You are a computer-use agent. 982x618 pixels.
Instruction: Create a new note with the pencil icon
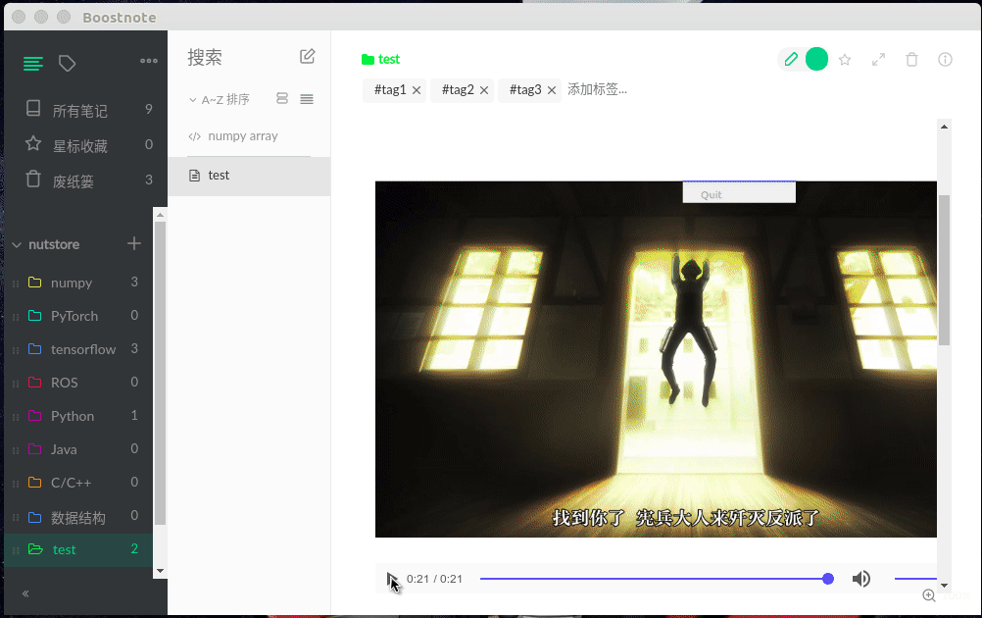click(307, 57)
